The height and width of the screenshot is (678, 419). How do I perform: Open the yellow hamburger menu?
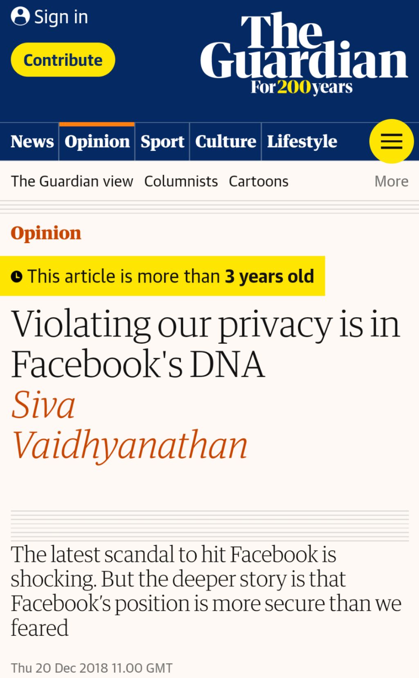(x=391, y=142)
